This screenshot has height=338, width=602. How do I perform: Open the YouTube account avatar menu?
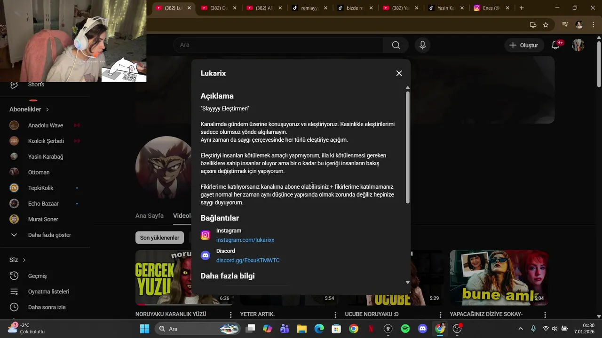[578, 45]
